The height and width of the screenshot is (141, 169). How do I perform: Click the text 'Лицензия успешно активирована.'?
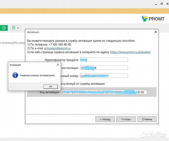38,75
